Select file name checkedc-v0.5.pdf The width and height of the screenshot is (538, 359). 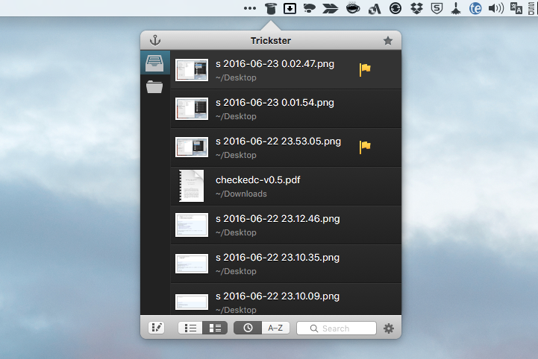click(258, 180)
